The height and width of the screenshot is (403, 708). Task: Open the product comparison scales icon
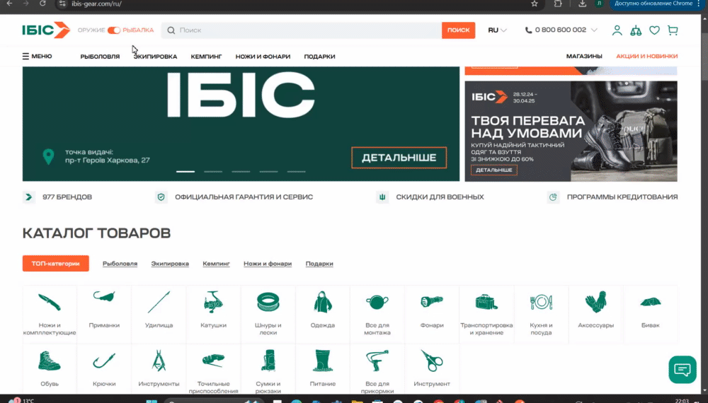point(636,30)
